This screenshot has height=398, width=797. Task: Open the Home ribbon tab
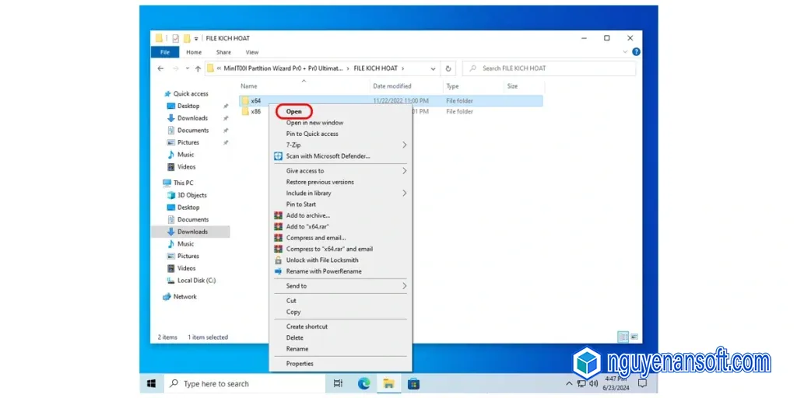tap(194, 52)
